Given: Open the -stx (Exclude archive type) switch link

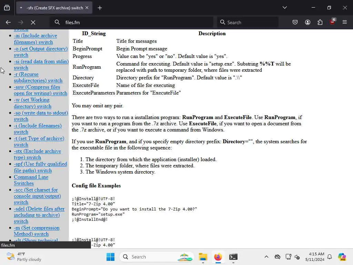Looking at the screenshot, I should (37, 154).
